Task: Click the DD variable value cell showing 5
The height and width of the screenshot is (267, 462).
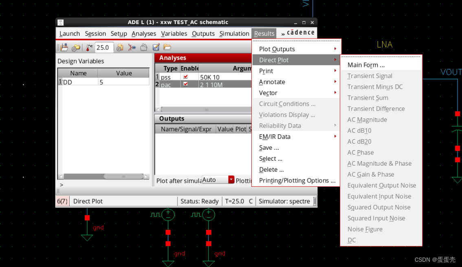Action: click(123, 82)
